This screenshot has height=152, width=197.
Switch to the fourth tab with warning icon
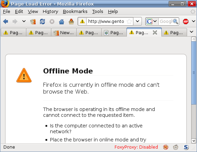click(89, 33)
